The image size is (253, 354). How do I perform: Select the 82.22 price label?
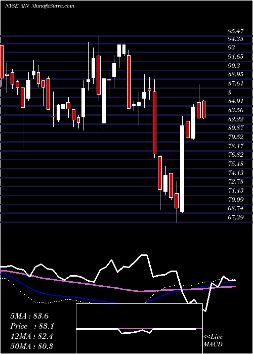coord(235,119)
